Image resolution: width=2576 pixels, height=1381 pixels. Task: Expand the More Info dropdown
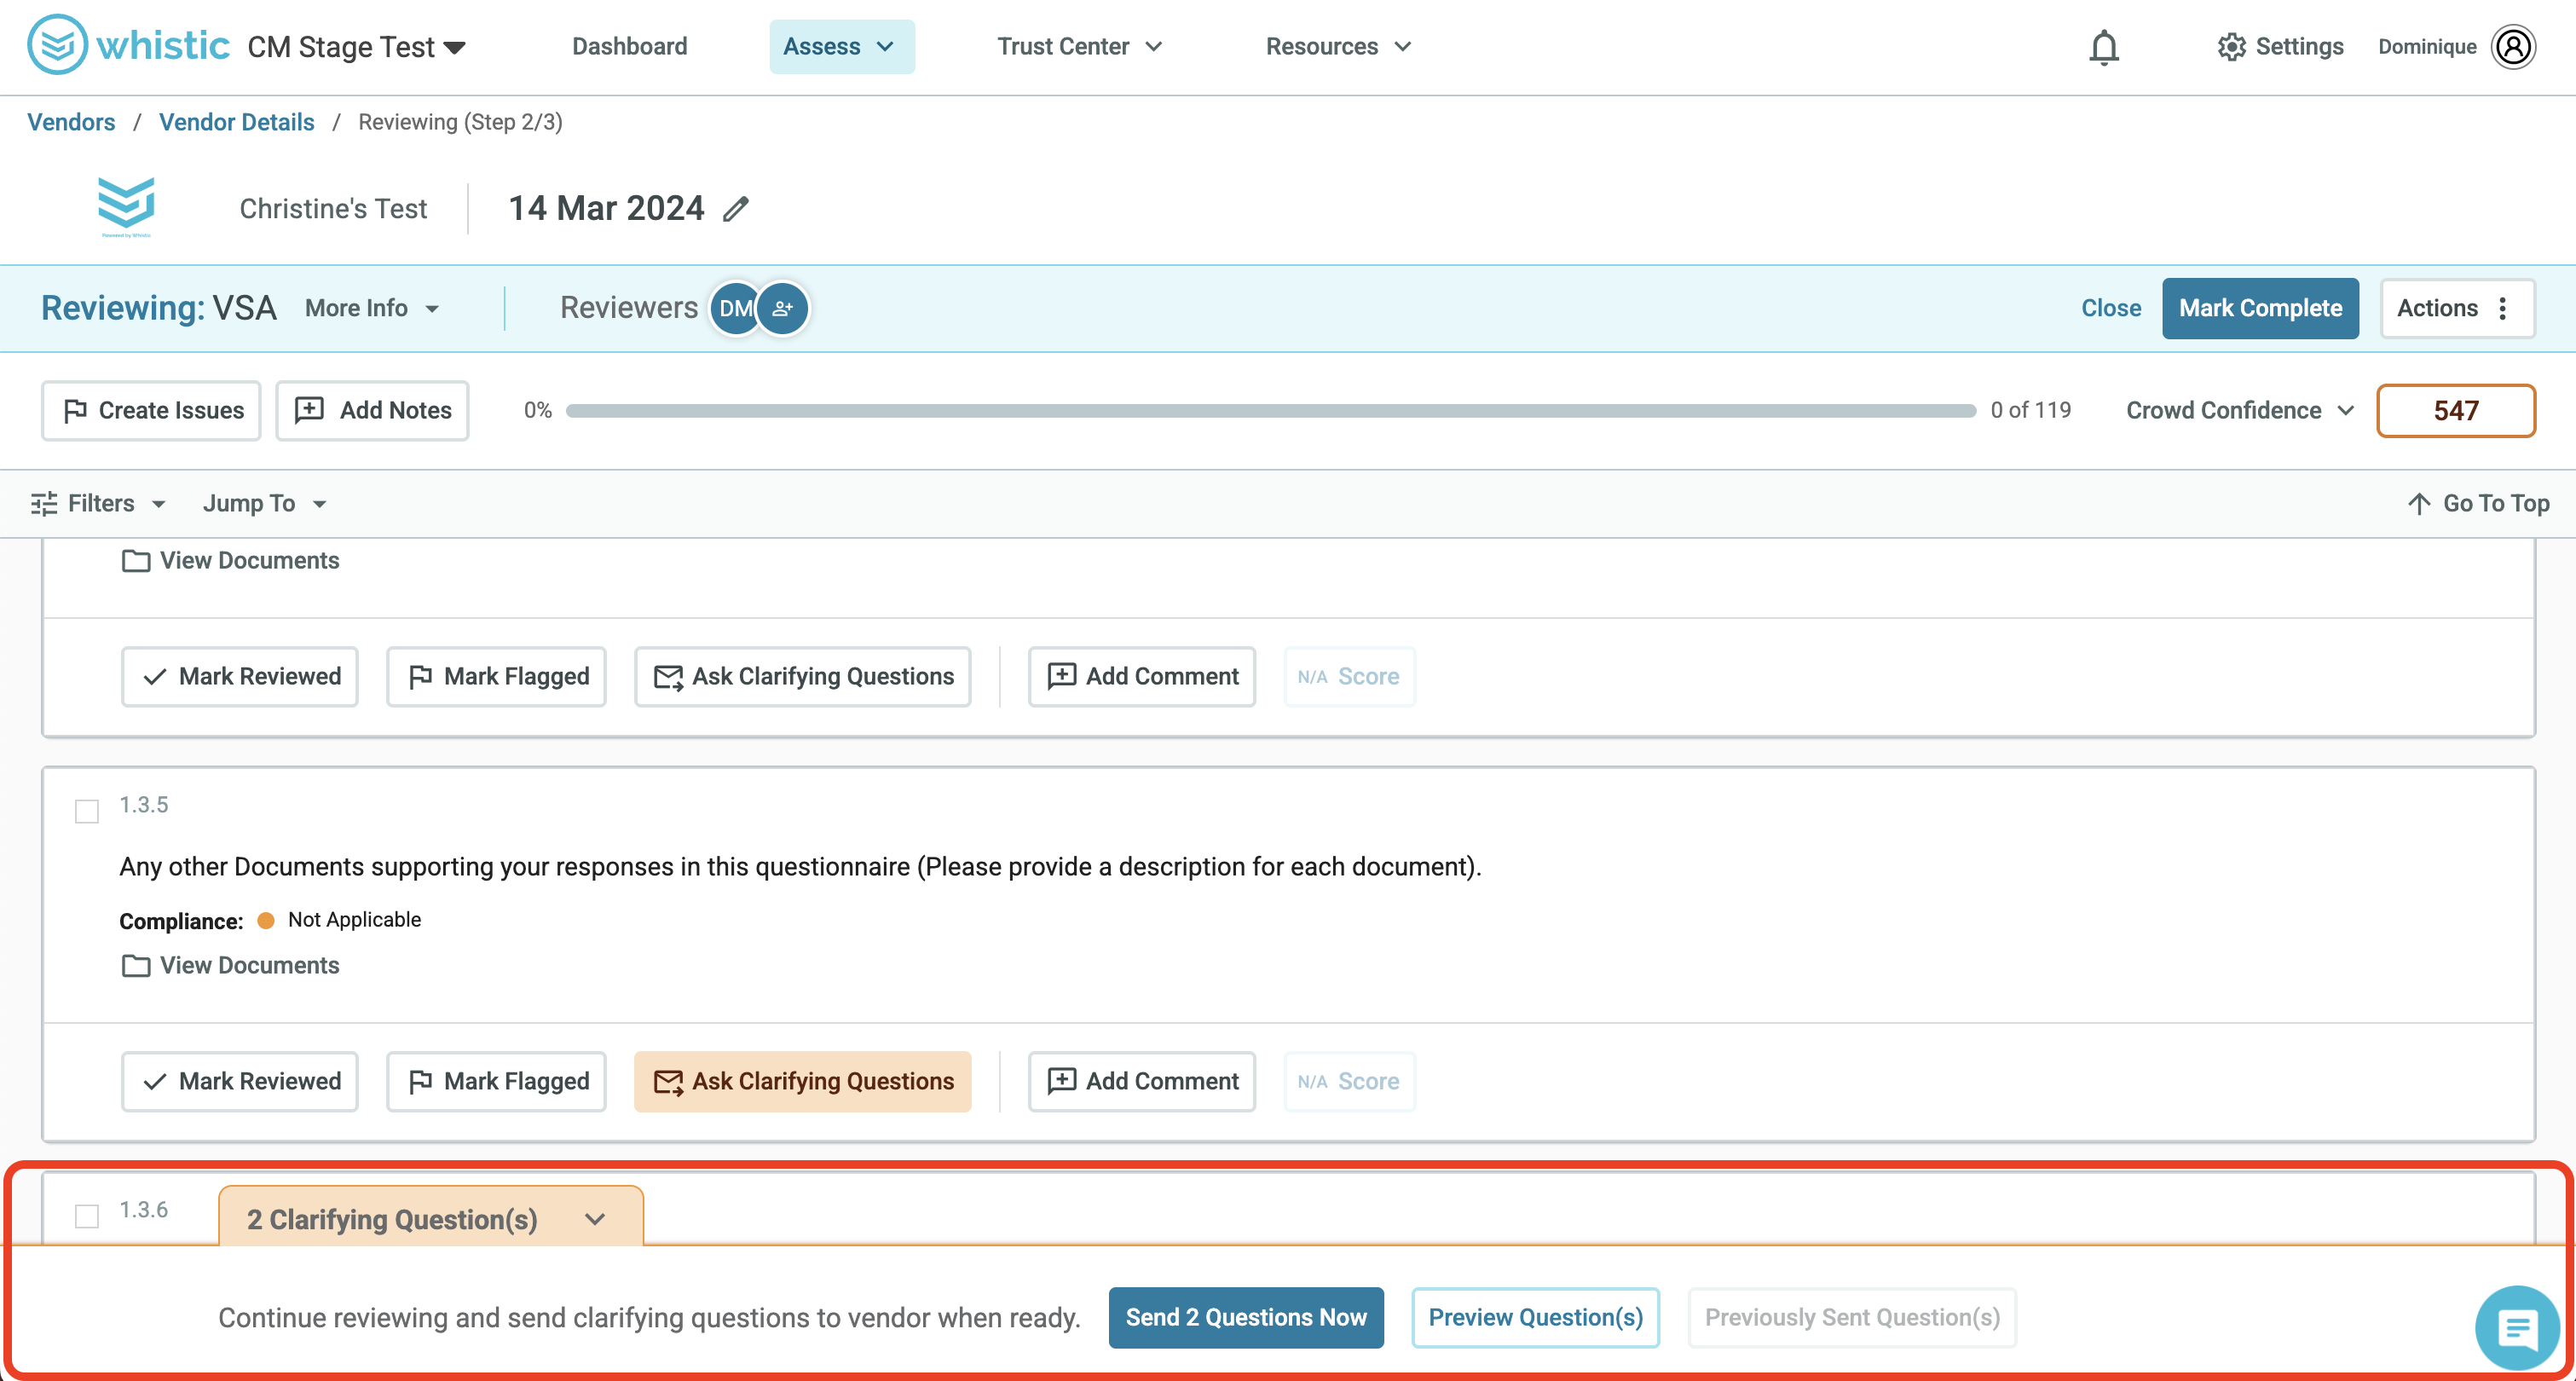[x=372, y=308]
